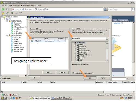
Task: Click the new folder toolbar icon
Action: pos(3,13)
